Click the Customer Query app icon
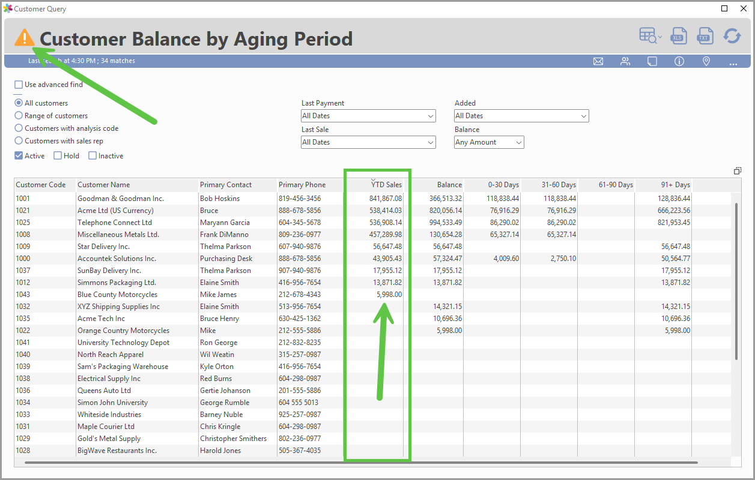This screenshot has width=755, height=480. 8,9
